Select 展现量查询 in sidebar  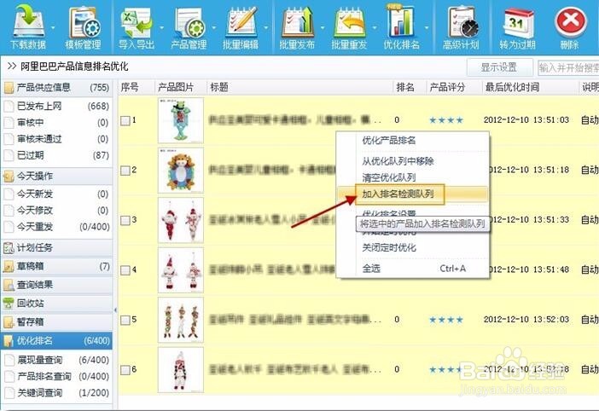point(56,360)
